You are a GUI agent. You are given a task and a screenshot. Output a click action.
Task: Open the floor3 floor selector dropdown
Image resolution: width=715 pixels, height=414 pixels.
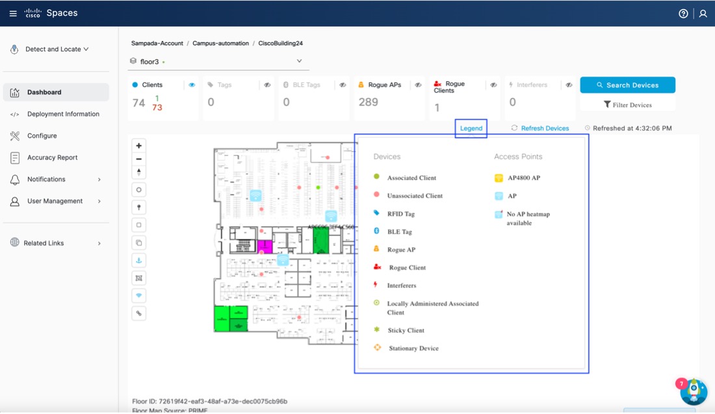tap(218, 61)
